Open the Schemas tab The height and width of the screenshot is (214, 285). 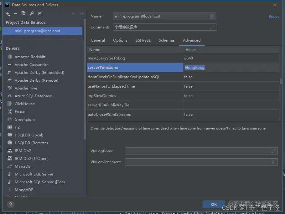[167, 40]
